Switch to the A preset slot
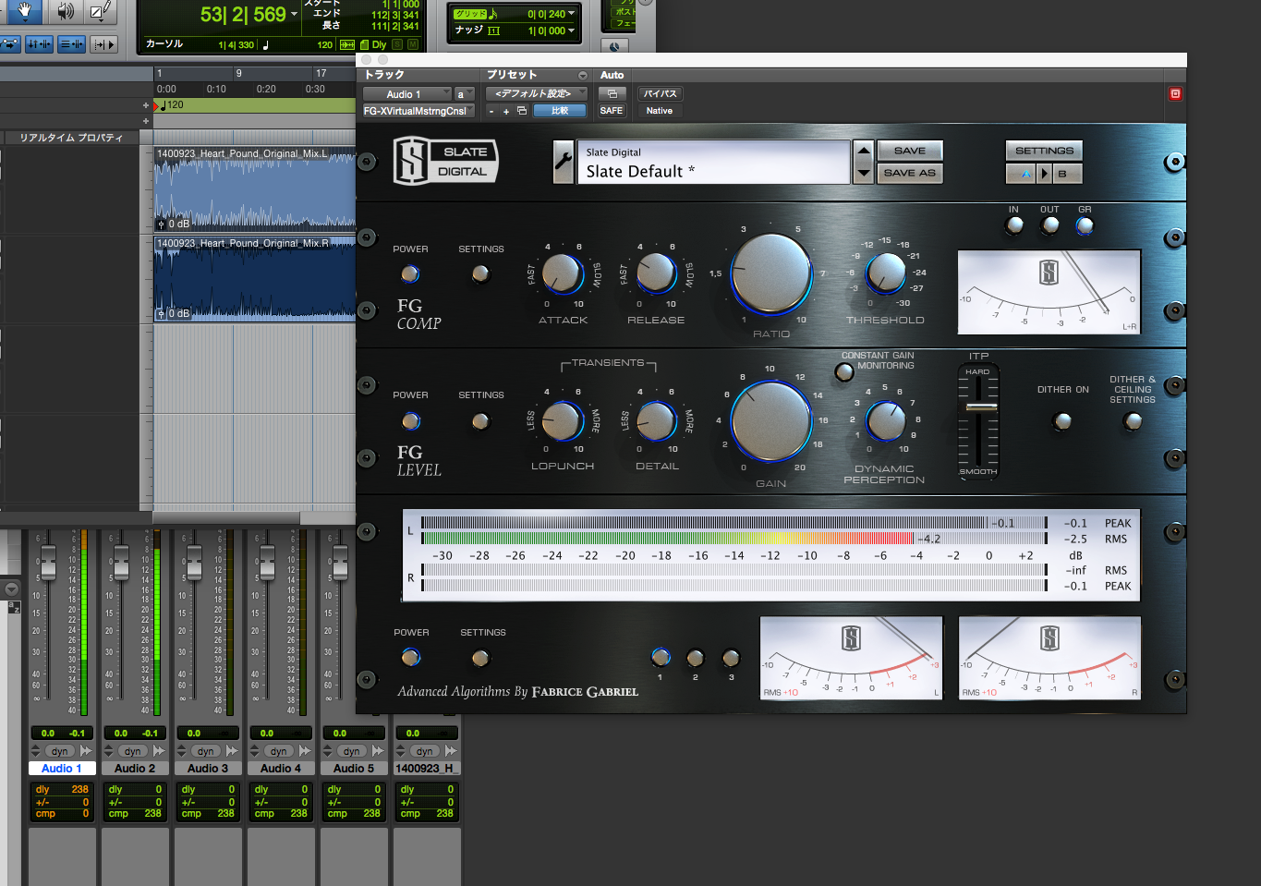The image size is (1261, 886). [x=1022, y=173]
